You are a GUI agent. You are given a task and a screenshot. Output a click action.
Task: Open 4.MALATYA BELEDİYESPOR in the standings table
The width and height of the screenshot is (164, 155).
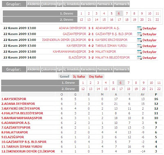tap(22, 113)
